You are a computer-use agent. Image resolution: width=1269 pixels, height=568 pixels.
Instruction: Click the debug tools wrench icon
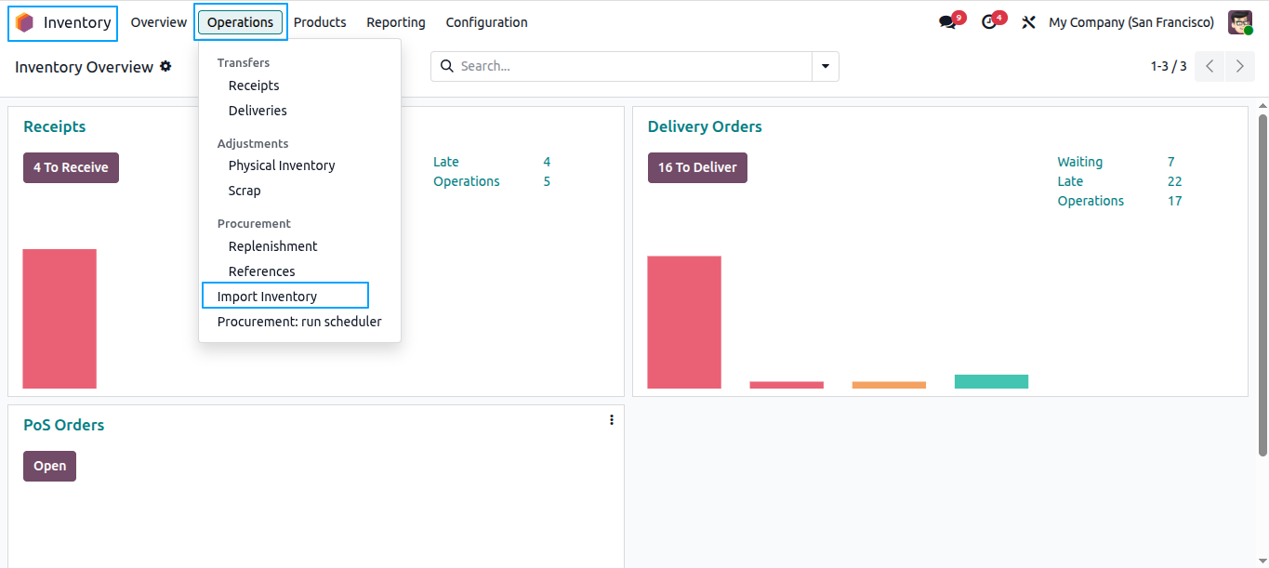click(1028, 22)
